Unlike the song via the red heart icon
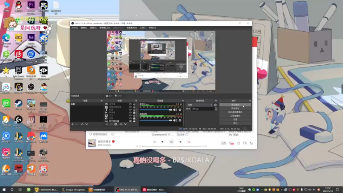 click(x=113, y=142)
